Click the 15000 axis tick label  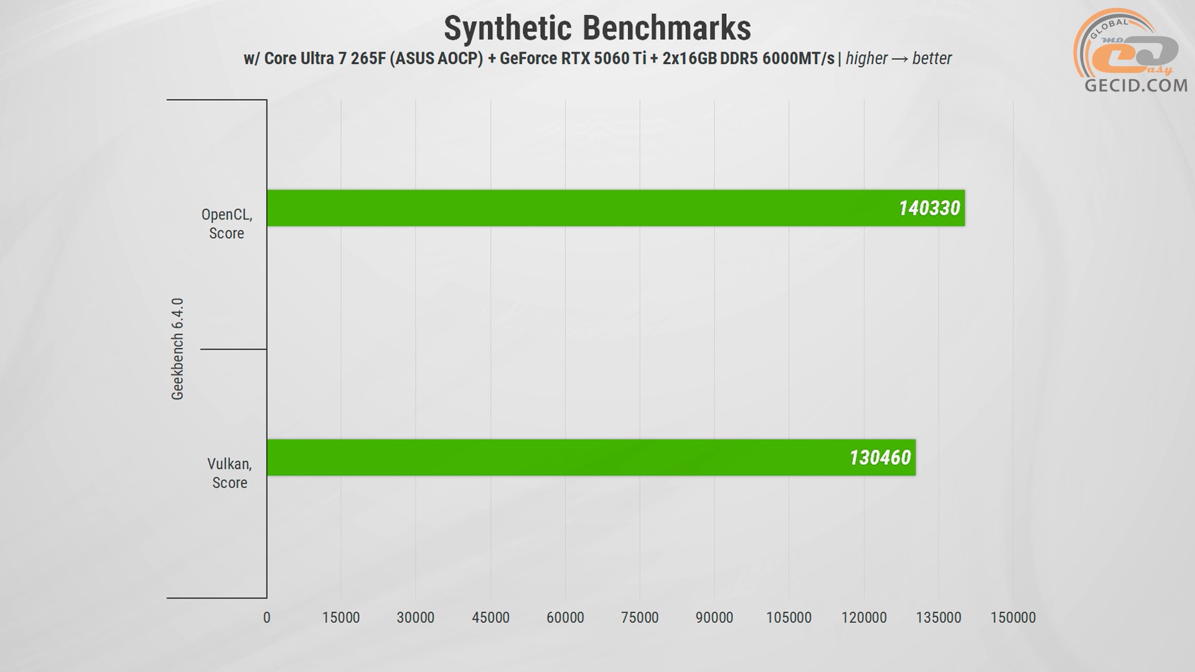pos(341,618)
